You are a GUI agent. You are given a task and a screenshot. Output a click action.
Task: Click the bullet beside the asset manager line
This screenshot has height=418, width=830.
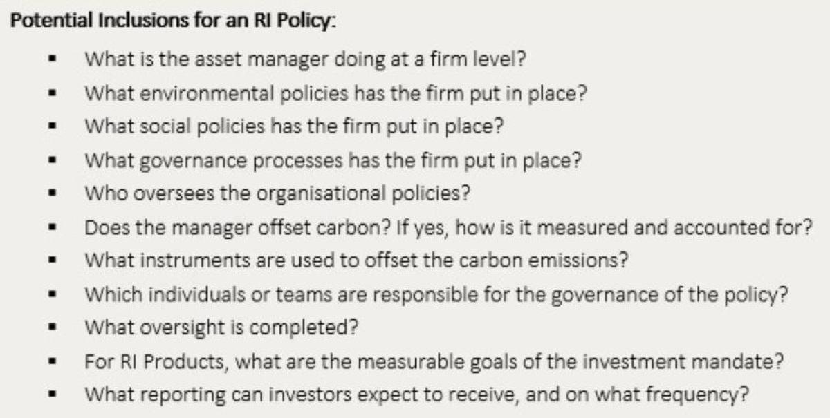click(52, 59)
